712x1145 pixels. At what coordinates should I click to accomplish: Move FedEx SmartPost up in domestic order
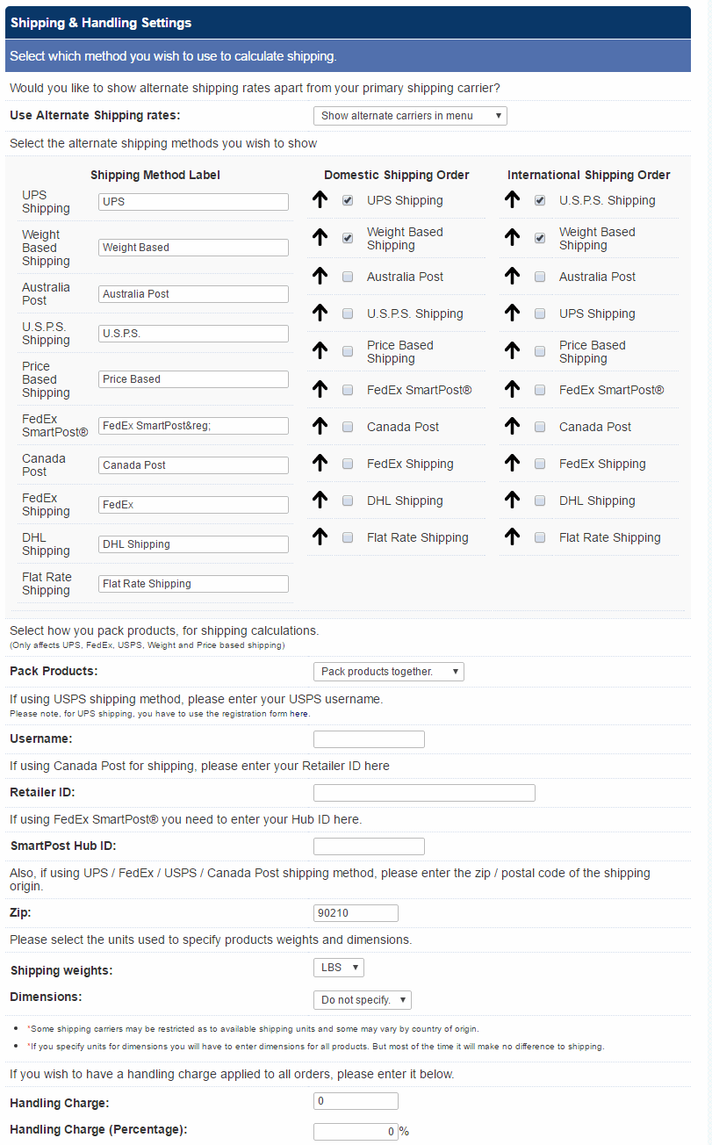point(320,389)
